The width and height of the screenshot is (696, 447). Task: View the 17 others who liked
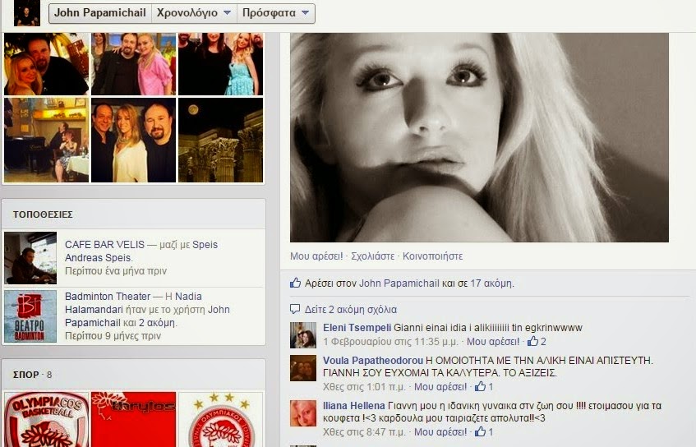point(491,283)
